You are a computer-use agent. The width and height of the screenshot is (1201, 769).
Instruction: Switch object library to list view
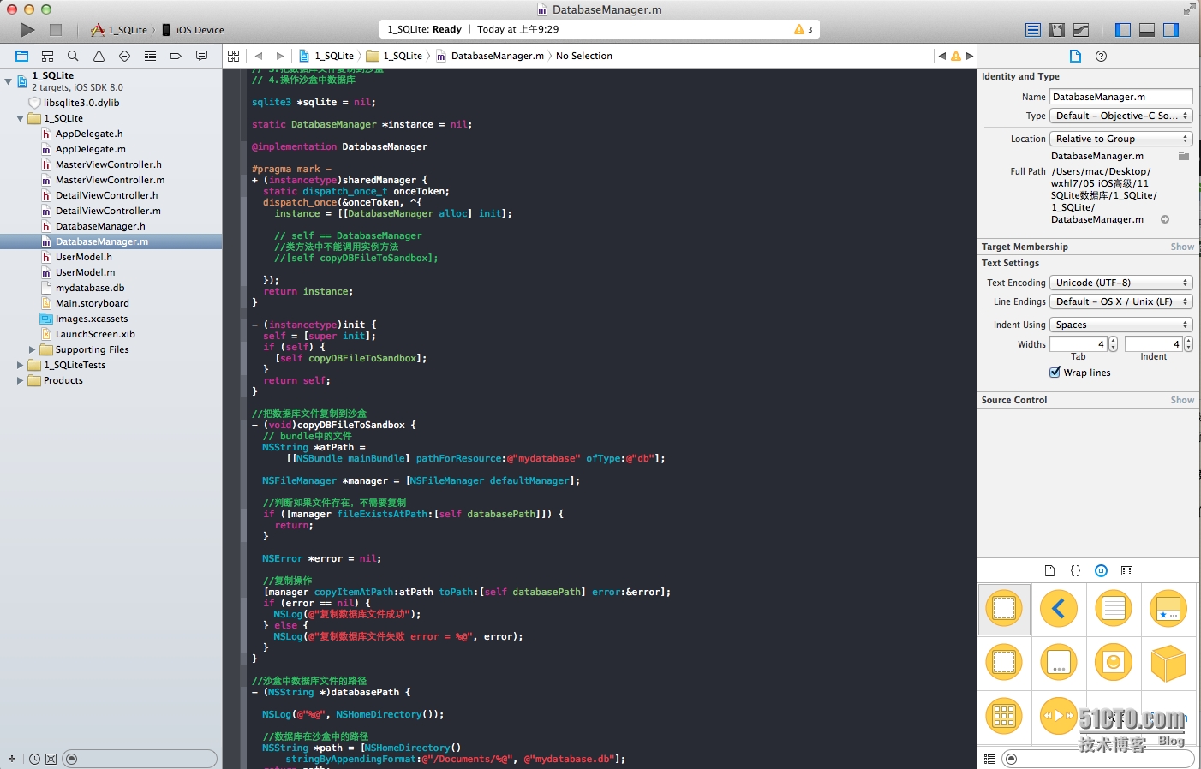[989, 759]
